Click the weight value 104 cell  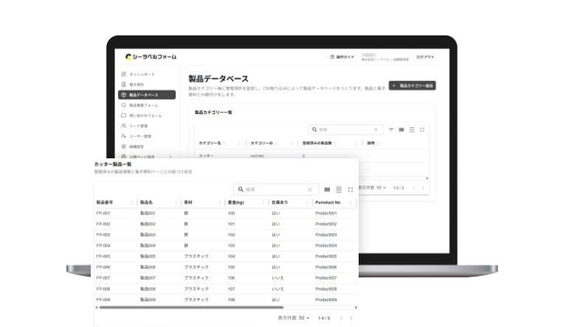(x=231, y=256)
